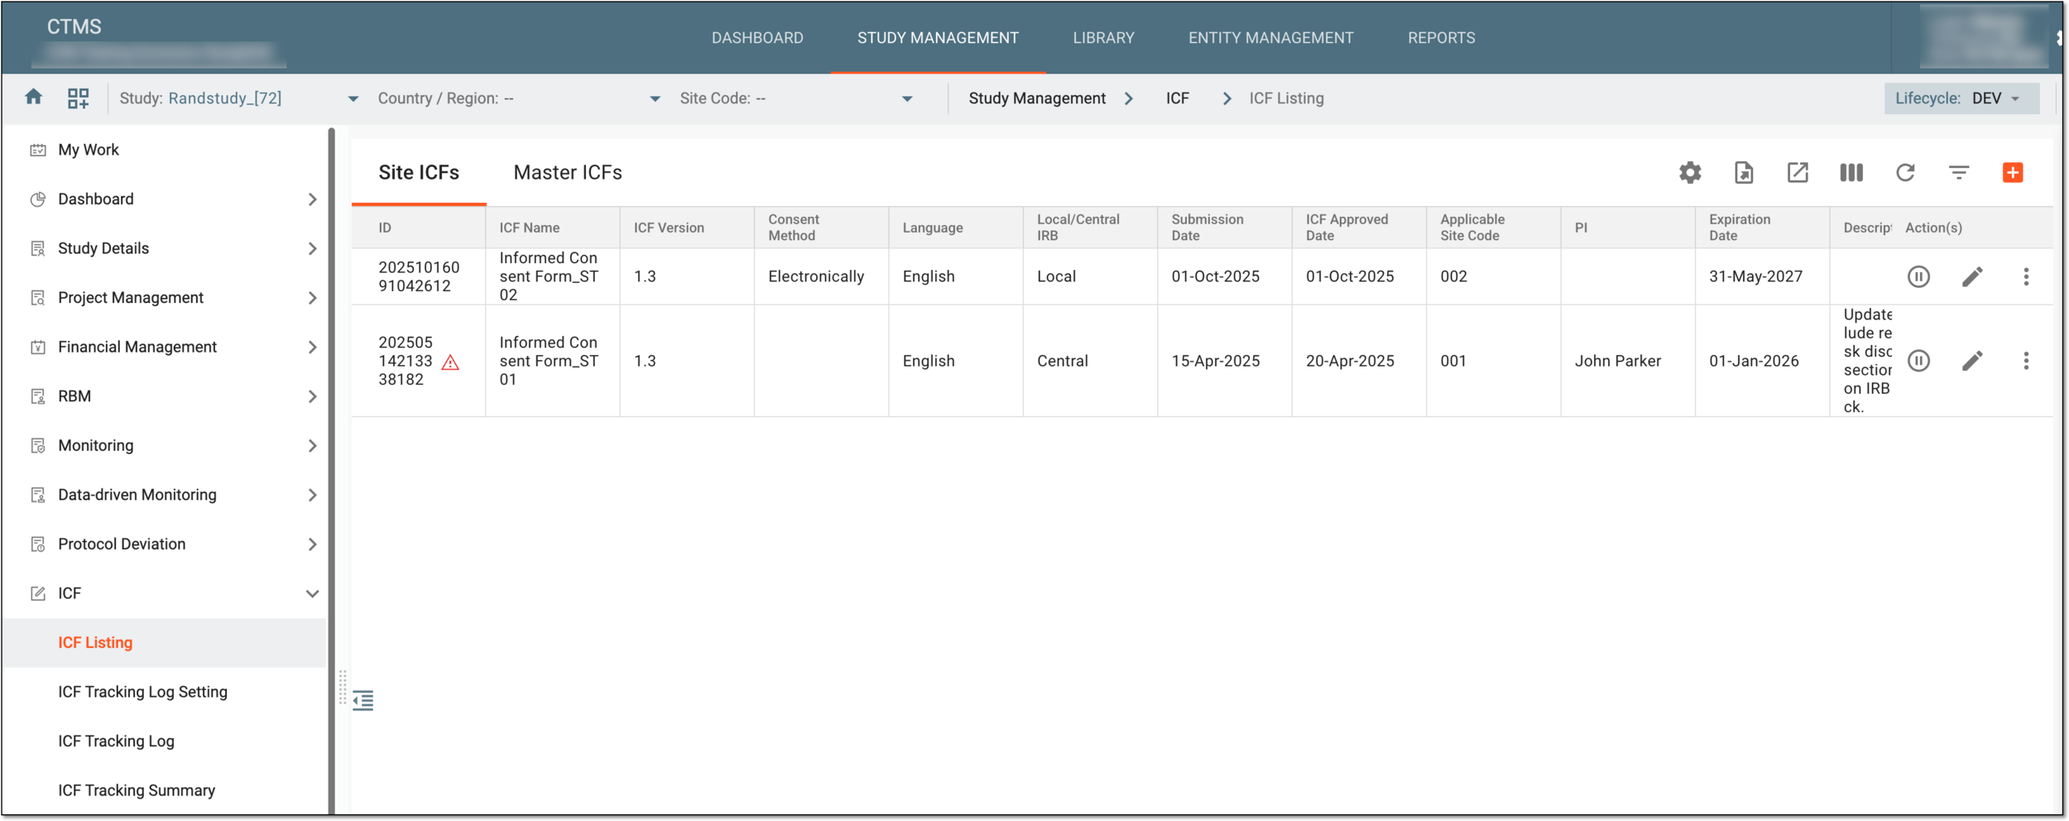Image resolution: width=2069 pixels, height=821 pixels.
Task: Open the apps grid add icon
Action: tap(79, 98)
